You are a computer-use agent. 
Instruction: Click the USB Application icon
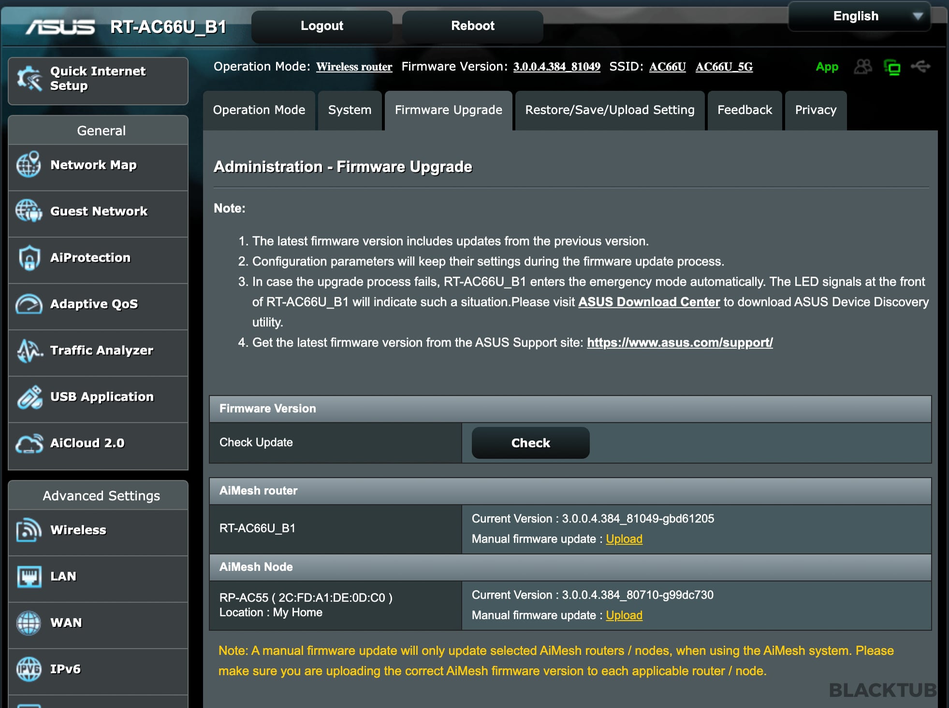29,397
